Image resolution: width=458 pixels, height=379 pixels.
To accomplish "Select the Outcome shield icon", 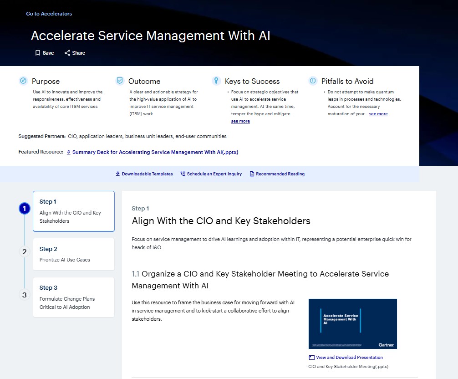I will tap(119, 80).
